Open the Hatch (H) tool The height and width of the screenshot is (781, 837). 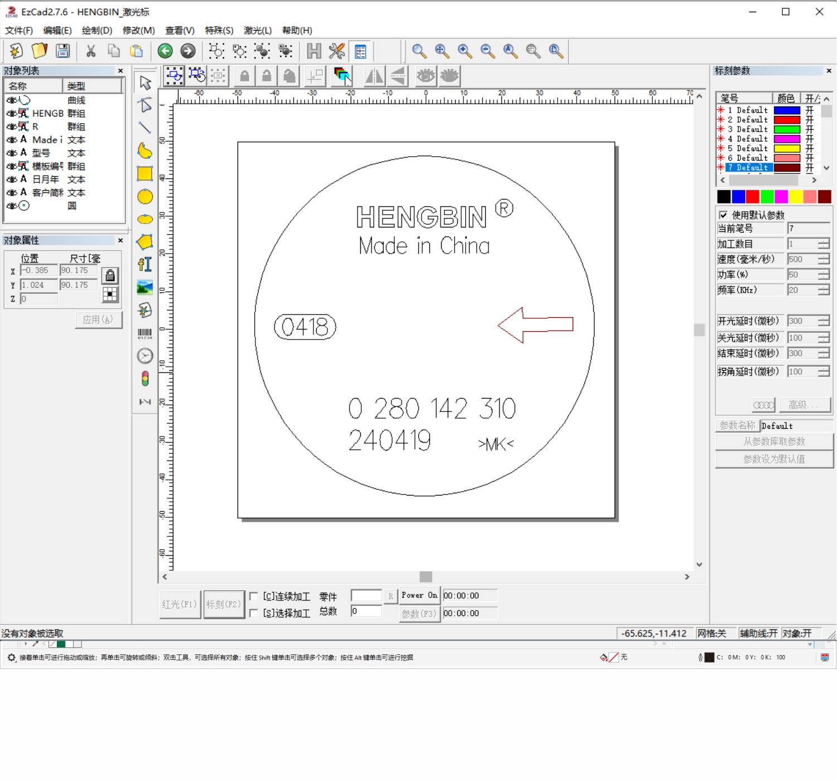[x=314, y=51]
